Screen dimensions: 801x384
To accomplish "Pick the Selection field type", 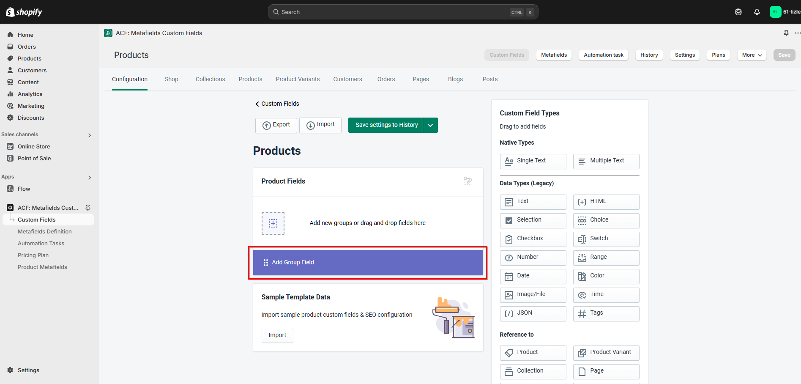I will (533, 220).
